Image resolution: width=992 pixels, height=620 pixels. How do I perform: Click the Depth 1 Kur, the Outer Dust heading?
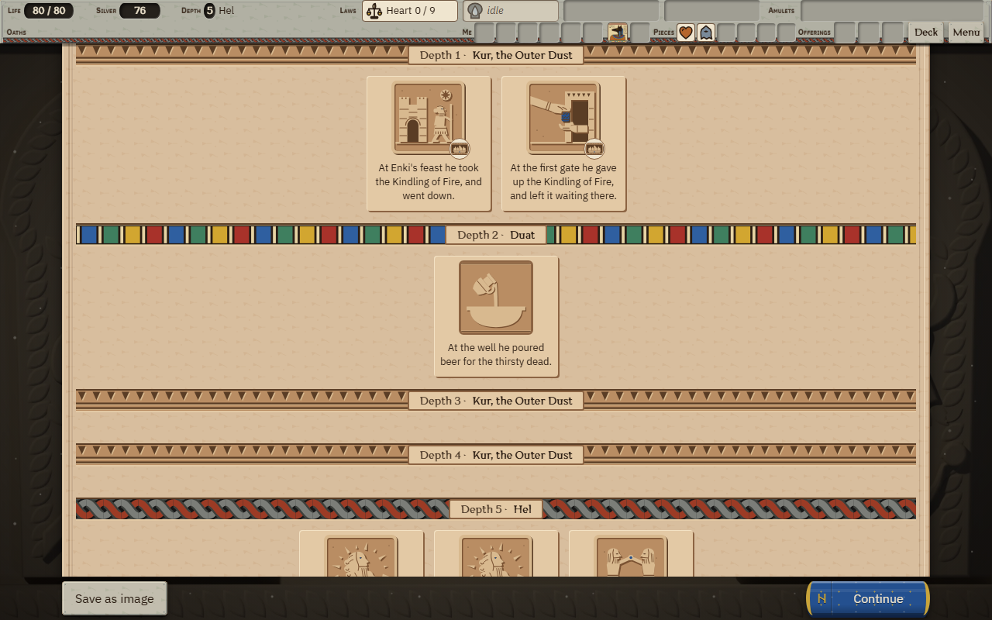coord(496,55)
